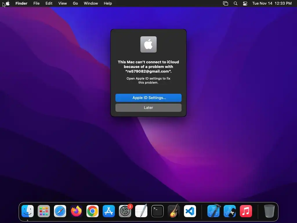Launch Terminal from the Dock
The height and width of the screenshot is (223, 297).
click(157, 211)
